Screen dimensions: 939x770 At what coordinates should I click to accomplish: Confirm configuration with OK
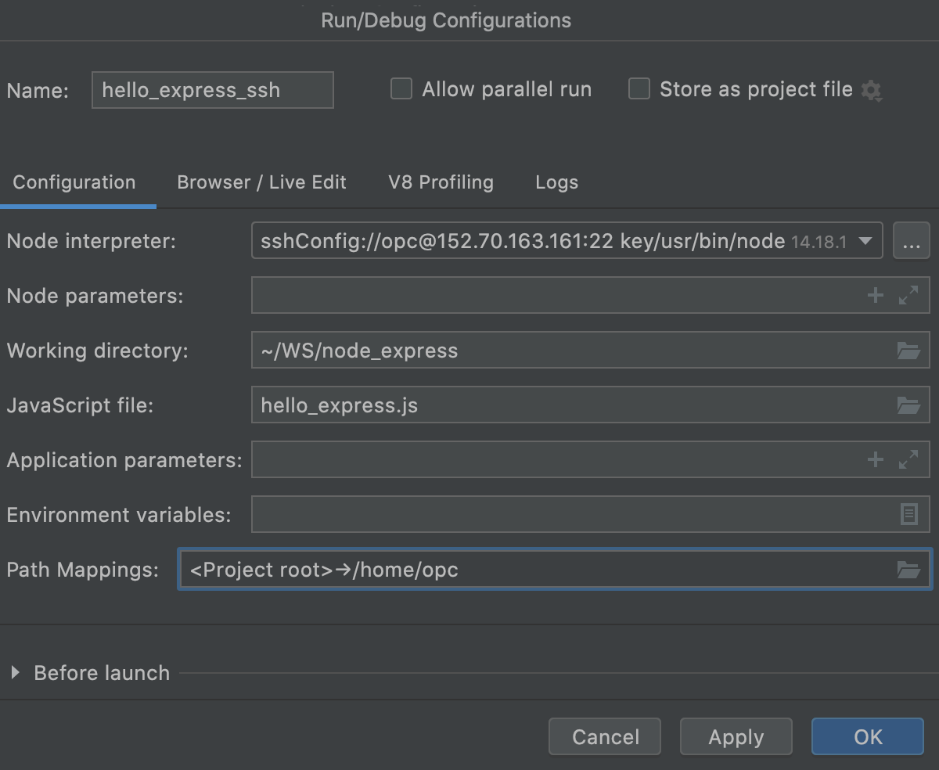pyautogui.click(x=867, y=736)
